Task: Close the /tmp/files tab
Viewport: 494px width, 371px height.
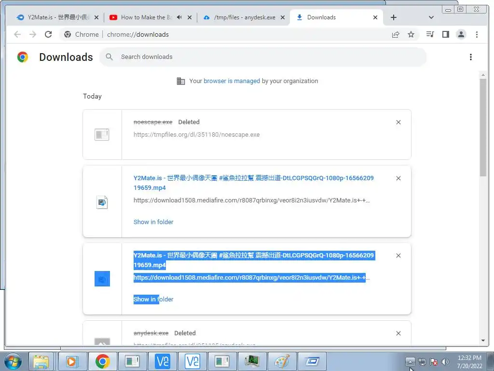Action: point(283,18)
